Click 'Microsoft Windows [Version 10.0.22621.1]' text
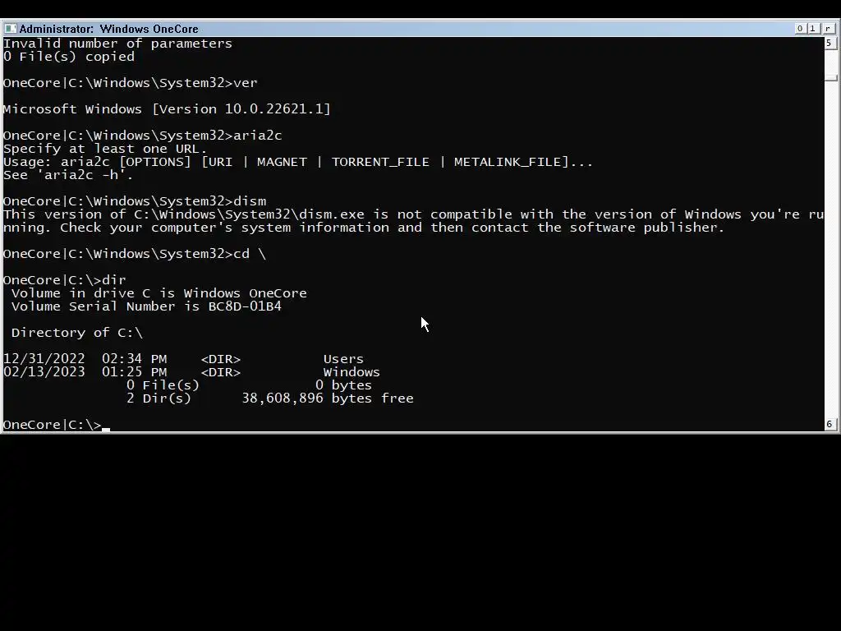 coord(167,109)
